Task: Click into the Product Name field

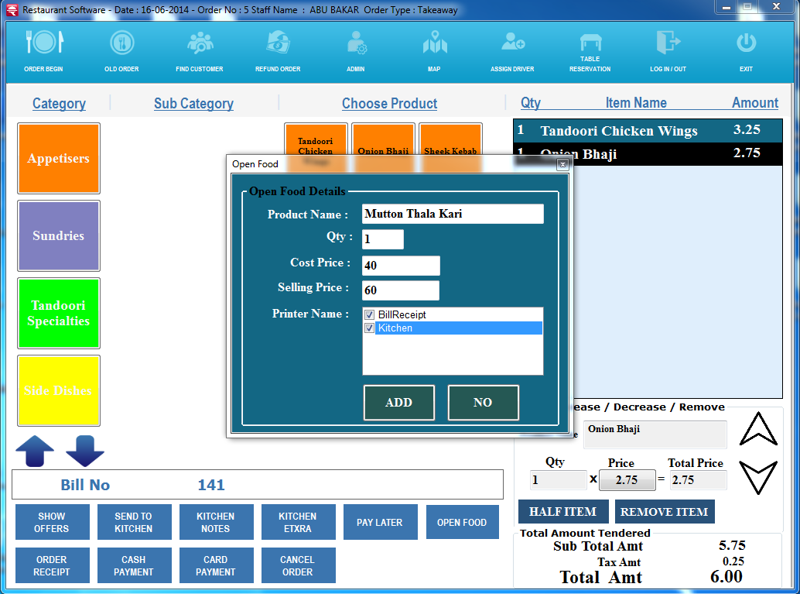Action: [x=453, y=215]
